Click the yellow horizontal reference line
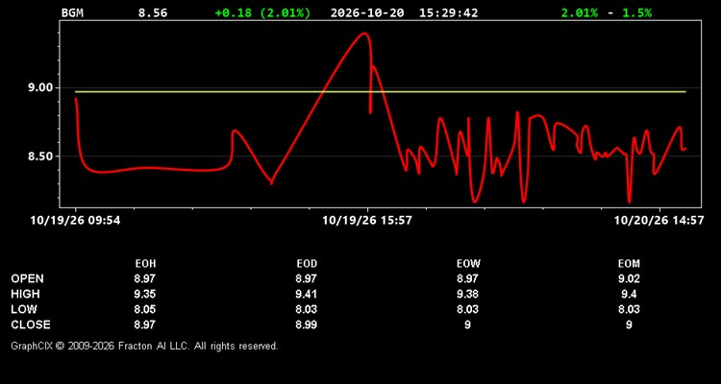Screen dimensions: 721x384 tap(381, 92)
